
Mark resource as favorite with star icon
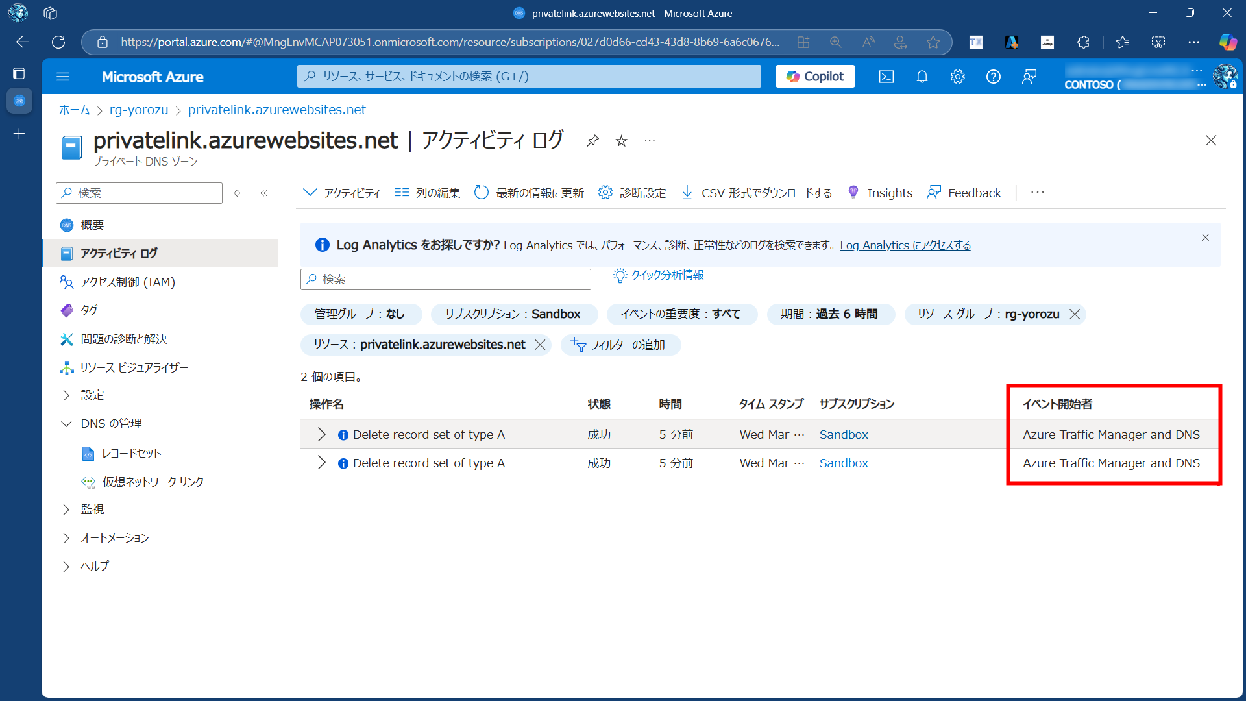click(x=621, y=141)
